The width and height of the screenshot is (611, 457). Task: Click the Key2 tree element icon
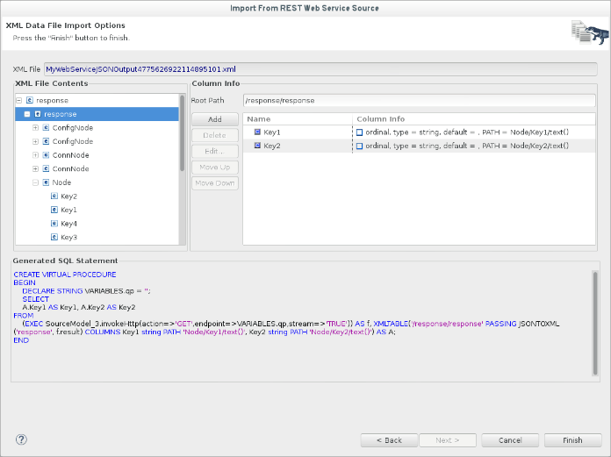coord(54,196)
